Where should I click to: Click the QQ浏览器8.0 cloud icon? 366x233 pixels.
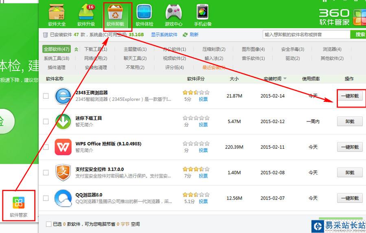click(63, 198)
